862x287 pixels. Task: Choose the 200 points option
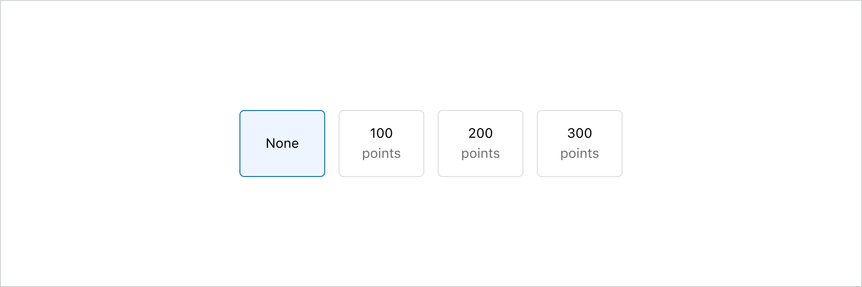coord(480,143)
